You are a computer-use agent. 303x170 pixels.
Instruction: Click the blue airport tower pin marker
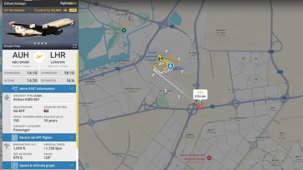click(x=170, y=67)
